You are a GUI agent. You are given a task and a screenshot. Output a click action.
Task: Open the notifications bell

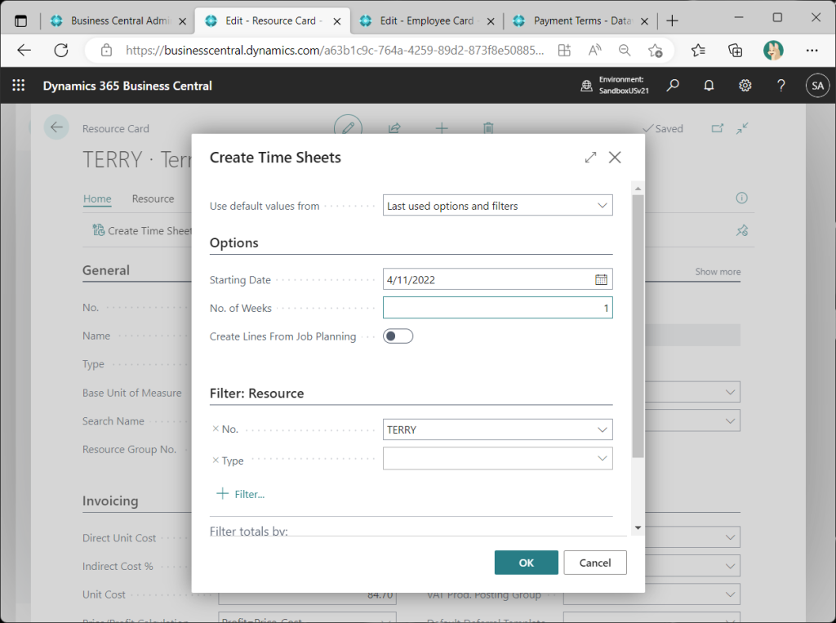click(x=709, y=86)
